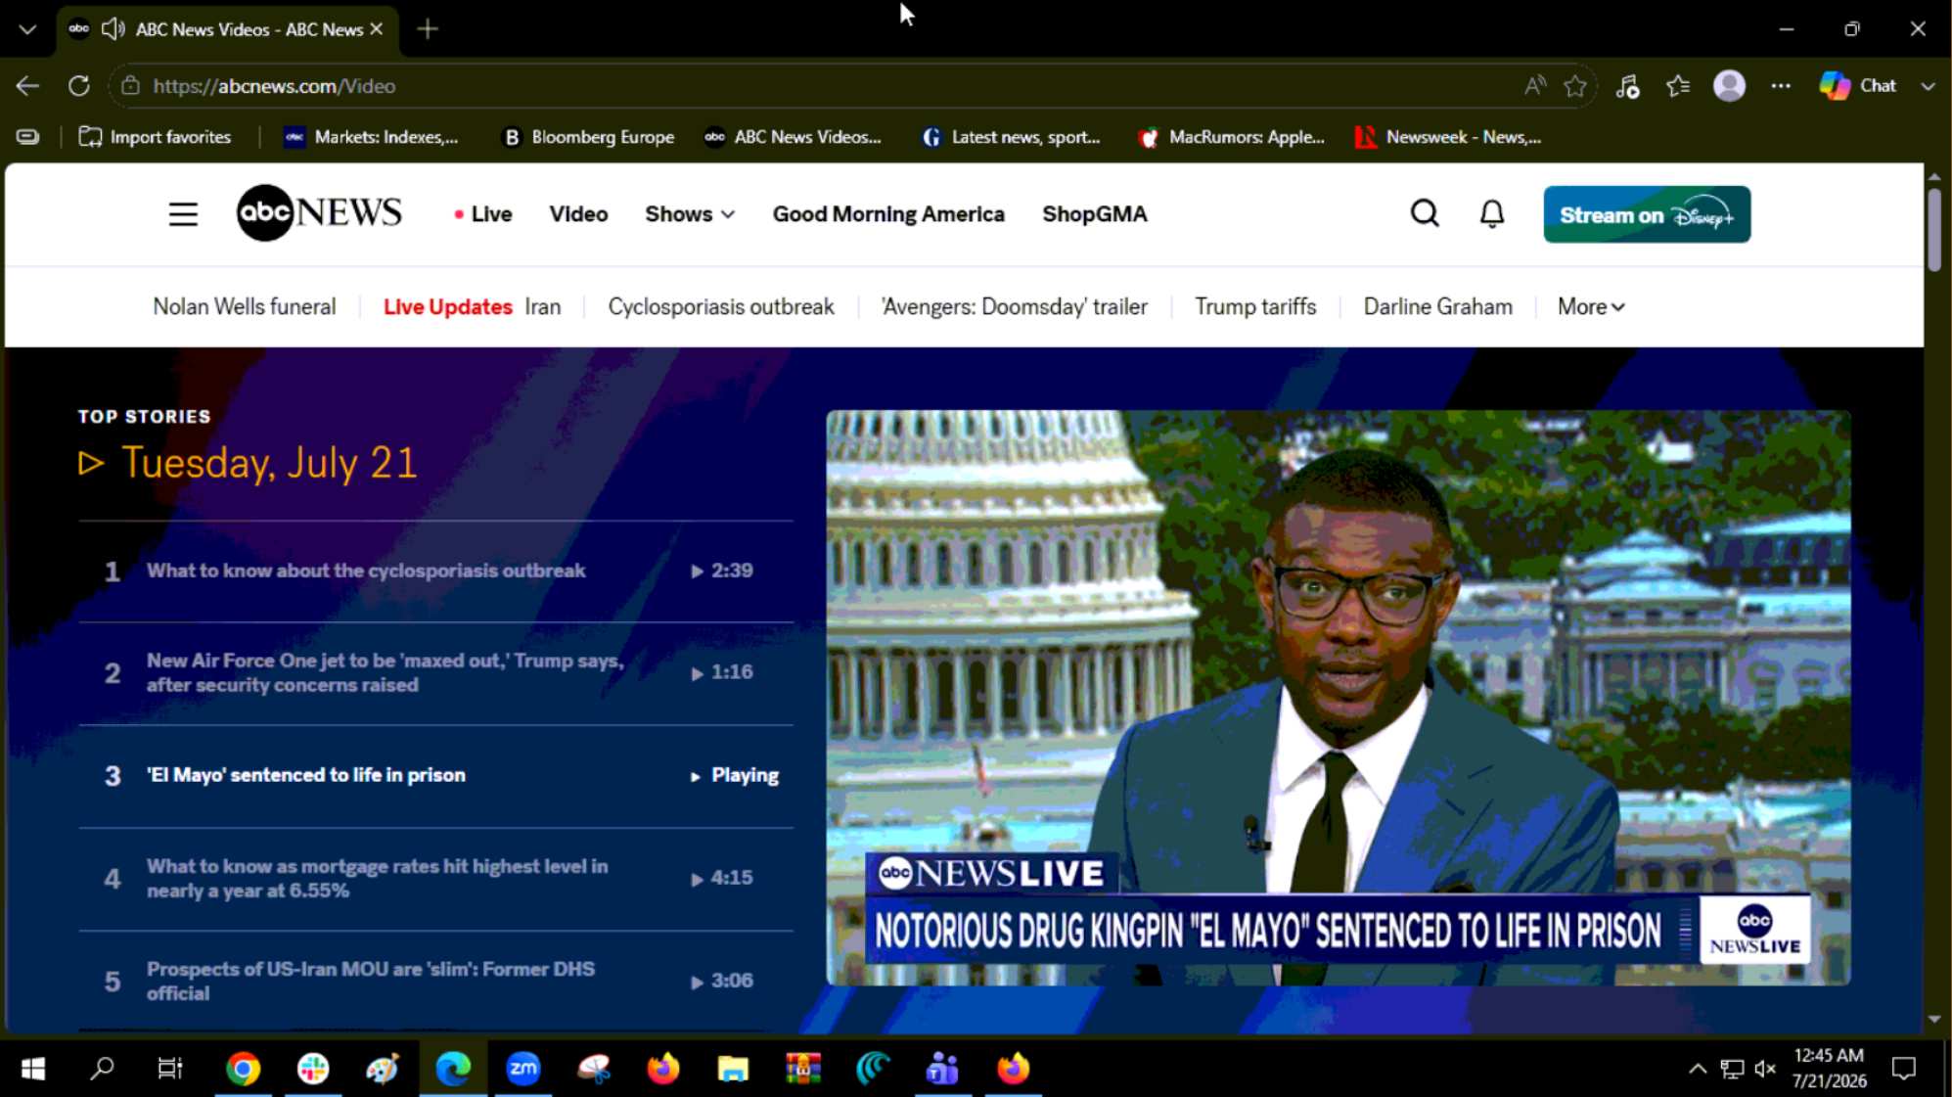Open MacRumors: Apple bookmark

pyautogui.click(x=1232, y=137)
